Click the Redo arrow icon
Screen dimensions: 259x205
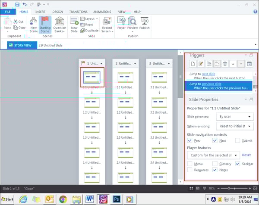32,4
